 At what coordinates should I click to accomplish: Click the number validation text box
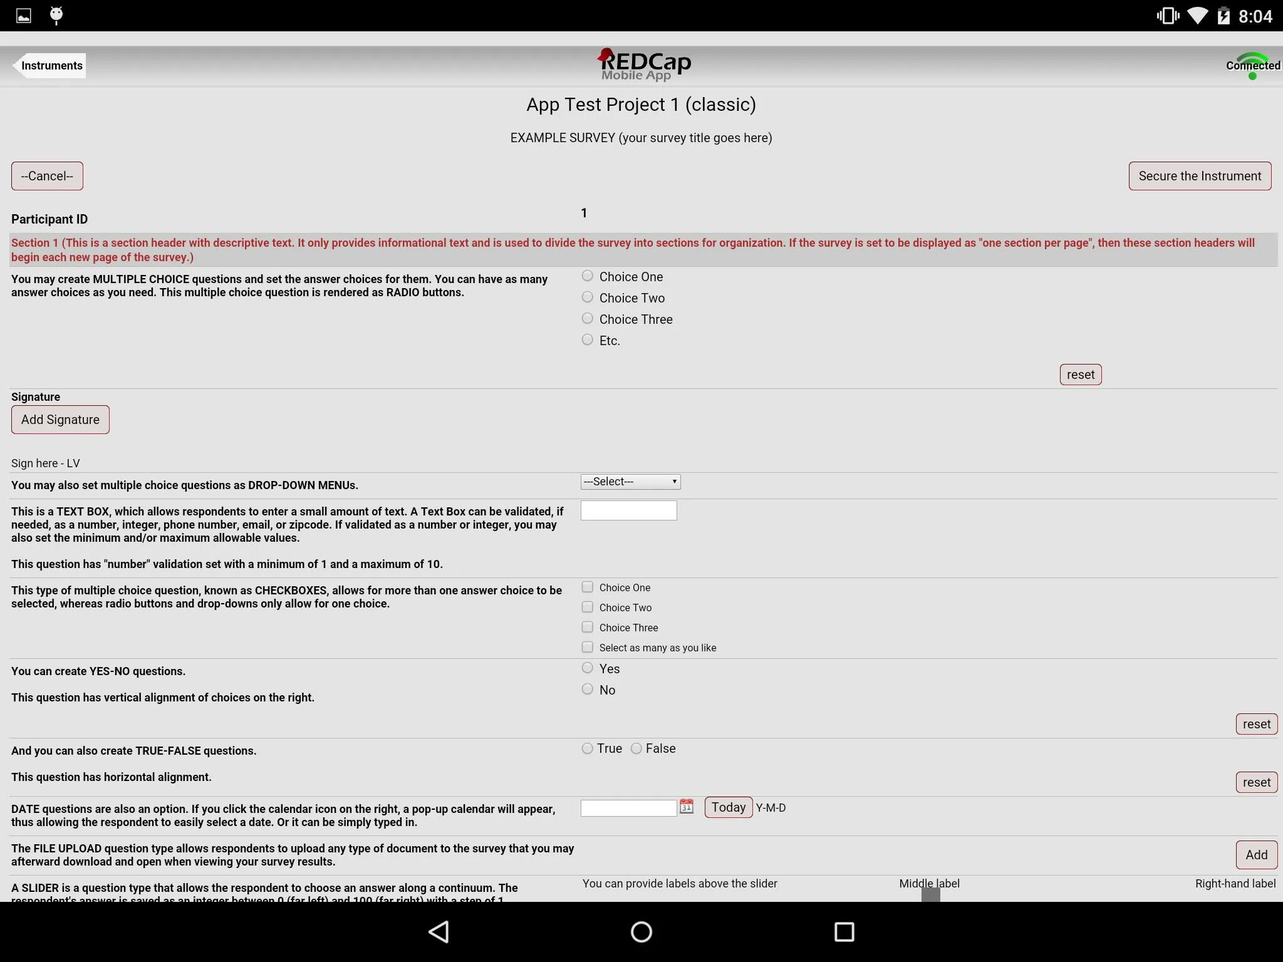point(628,510)
